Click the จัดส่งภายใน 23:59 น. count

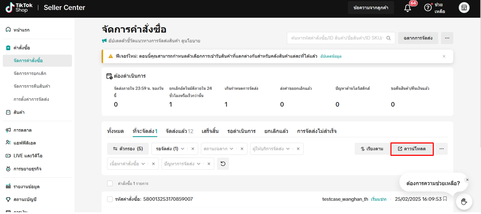tap(116, 104)
